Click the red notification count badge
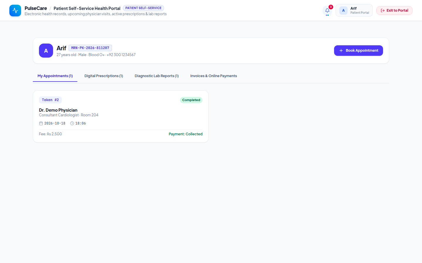422x263 pixels. point(331,7)
